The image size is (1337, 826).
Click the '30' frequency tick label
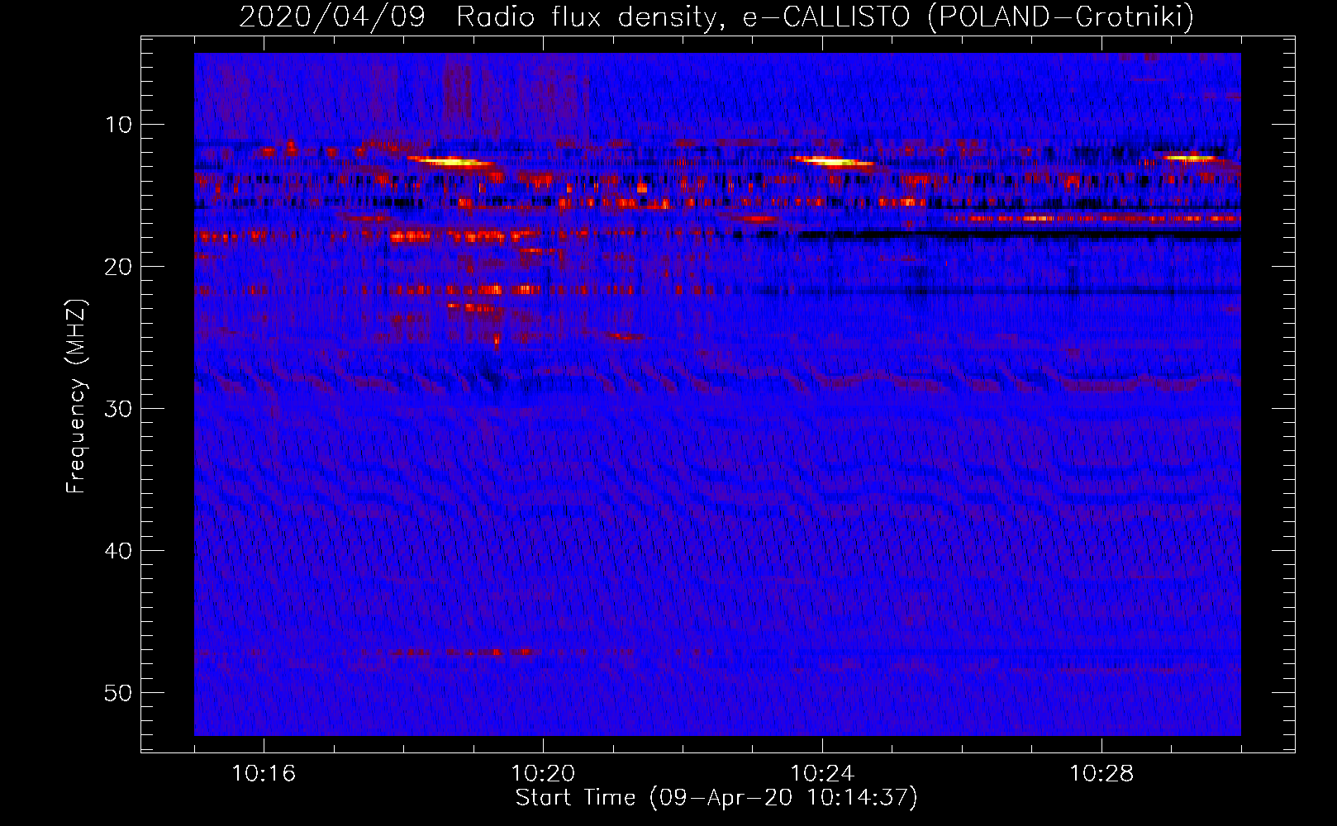[119, 409]
